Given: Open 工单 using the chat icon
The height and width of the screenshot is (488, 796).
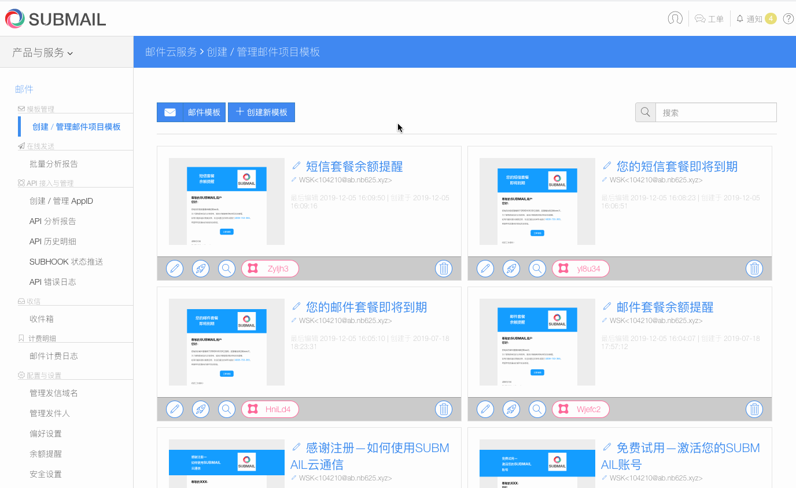Looking at the screenshot, I should 699,19.
